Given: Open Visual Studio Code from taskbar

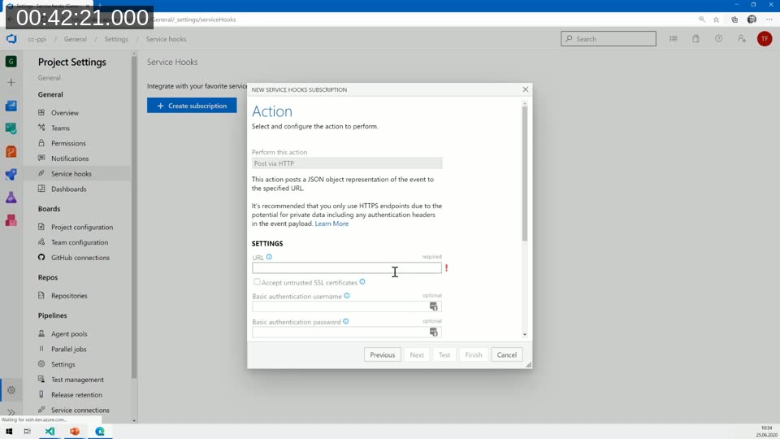Looking at the screenshot, I should (x=50, y=432).
